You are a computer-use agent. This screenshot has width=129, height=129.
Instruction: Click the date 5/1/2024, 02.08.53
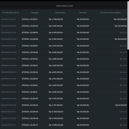30,79
